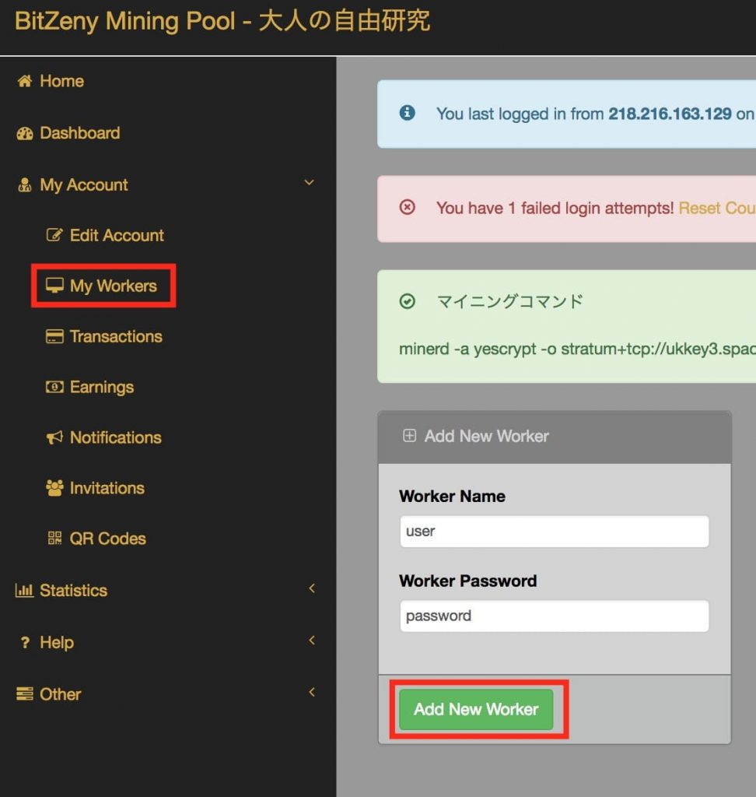Click the plus icon in Add New Worker header
Viewport: 756px width, 797px height.
point(409,436)
